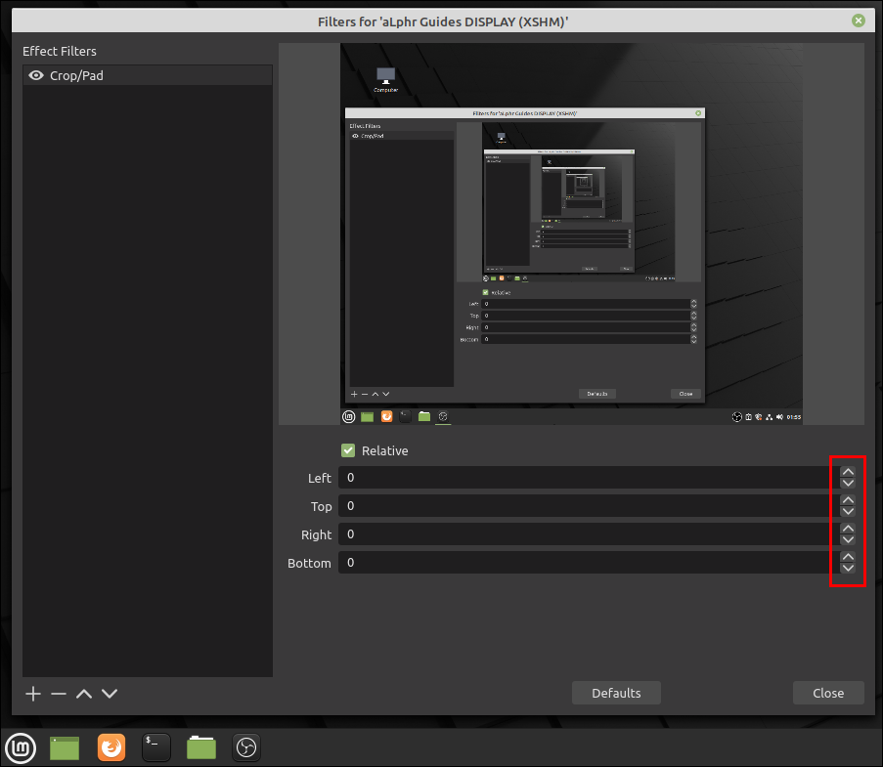Decrease the Top crop value
The image size is (883, 767).
tap(848, 511)
